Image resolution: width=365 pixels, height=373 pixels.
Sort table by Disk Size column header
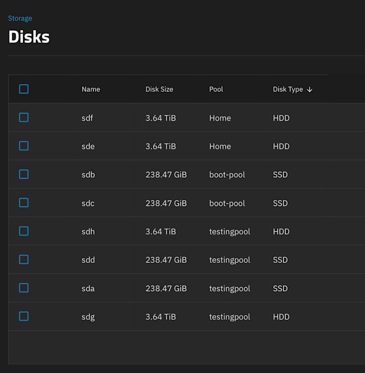159,89
